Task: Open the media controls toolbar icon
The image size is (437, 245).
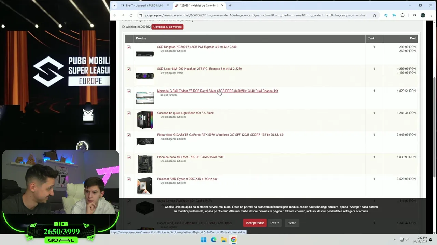Action: (x=414, y=15)
